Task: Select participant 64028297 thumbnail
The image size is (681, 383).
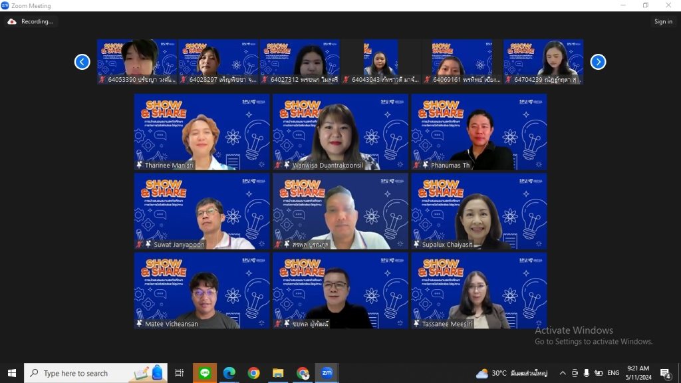Action: click(x=218, y=62)
